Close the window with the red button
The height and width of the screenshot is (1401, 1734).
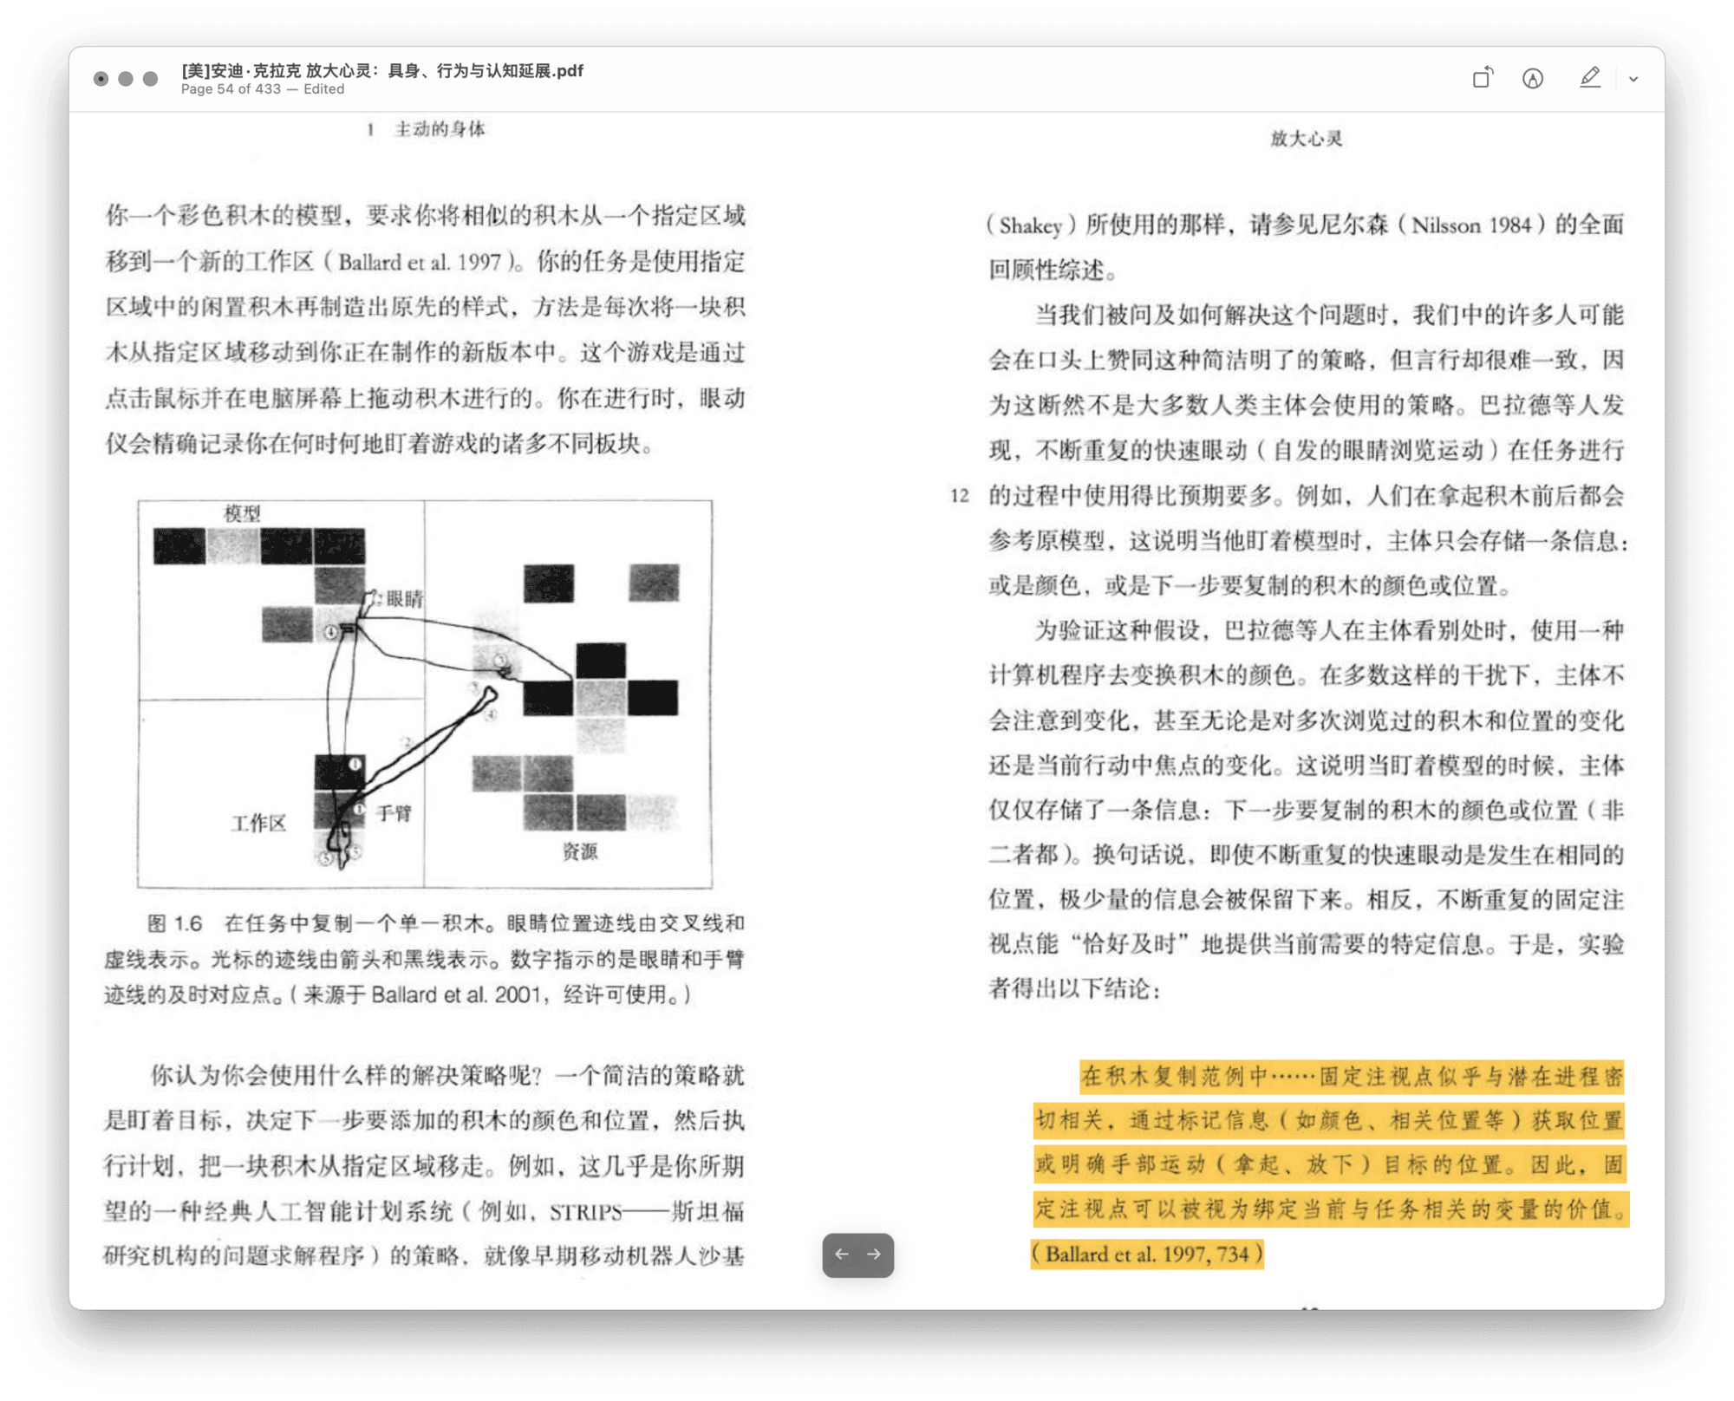click(101, 79)
